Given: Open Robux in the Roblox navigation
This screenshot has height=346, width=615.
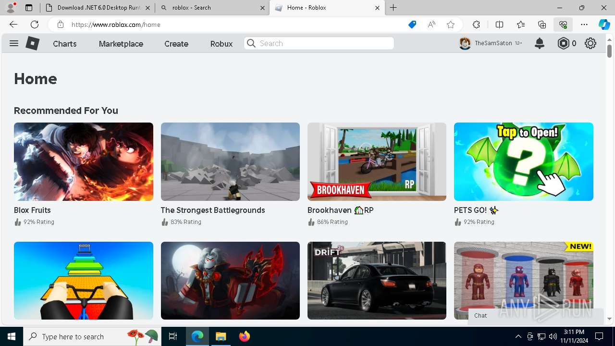Looking at the screenshot, I should pyautogui.click(x=221, y=44).
